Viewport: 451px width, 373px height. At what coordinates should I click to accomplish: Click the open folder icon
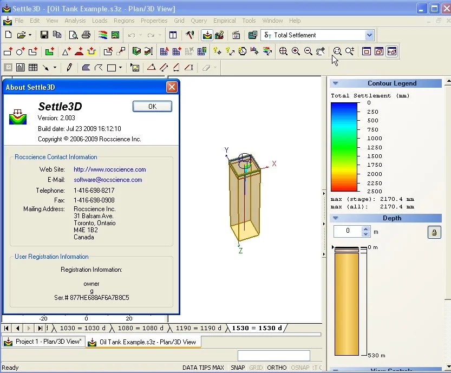pos(21,35)
